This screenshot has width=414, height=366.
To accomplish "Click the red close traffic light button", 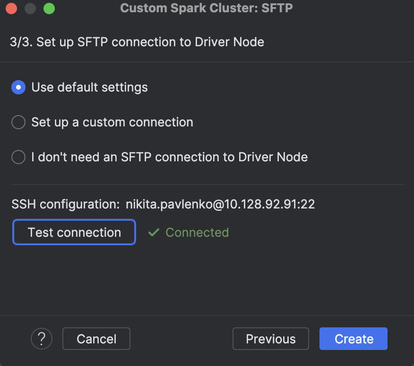I will 11,8.
